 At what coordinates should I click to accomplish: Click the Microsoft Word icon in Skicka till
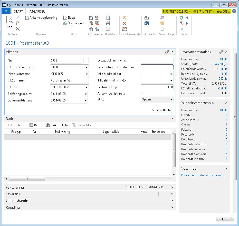(147, 23)
